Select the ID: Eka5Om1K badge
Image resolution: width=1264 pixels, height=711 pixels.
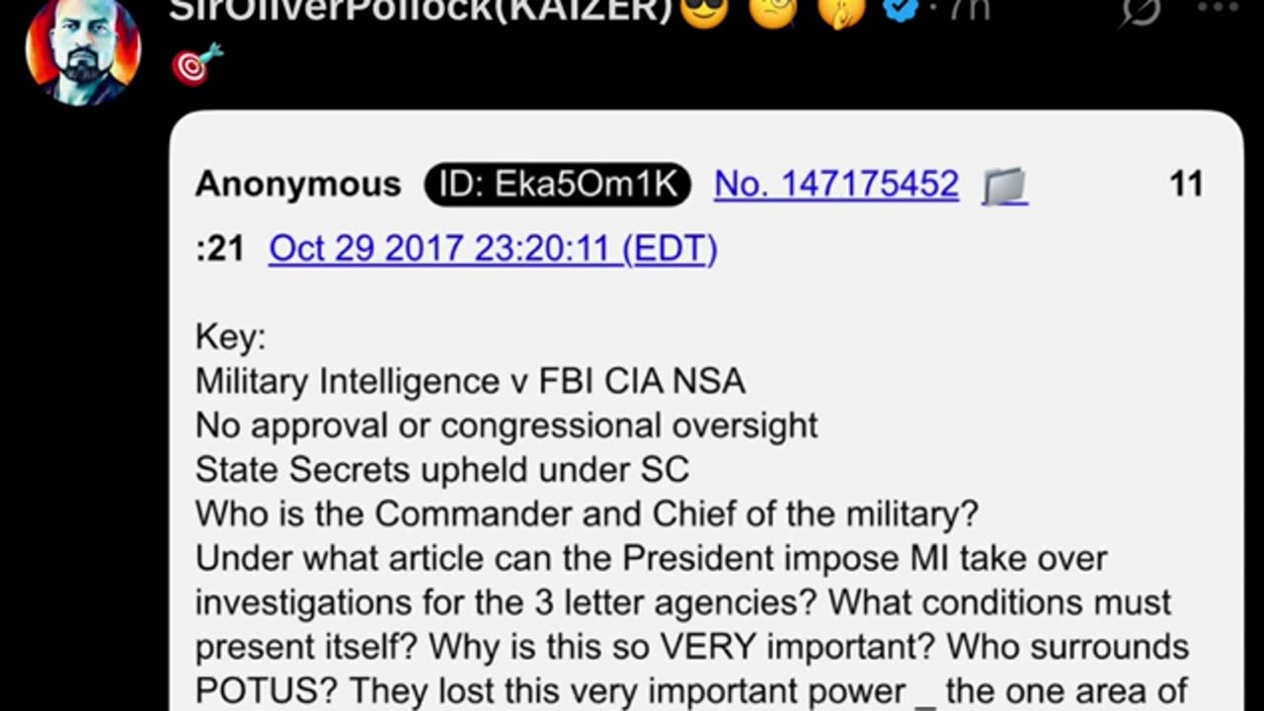(557, 185)
